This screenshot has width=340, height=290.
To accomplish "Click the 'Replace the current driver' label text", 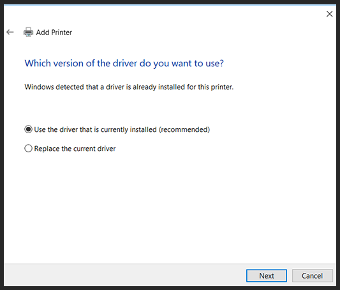I will [75, 149].
